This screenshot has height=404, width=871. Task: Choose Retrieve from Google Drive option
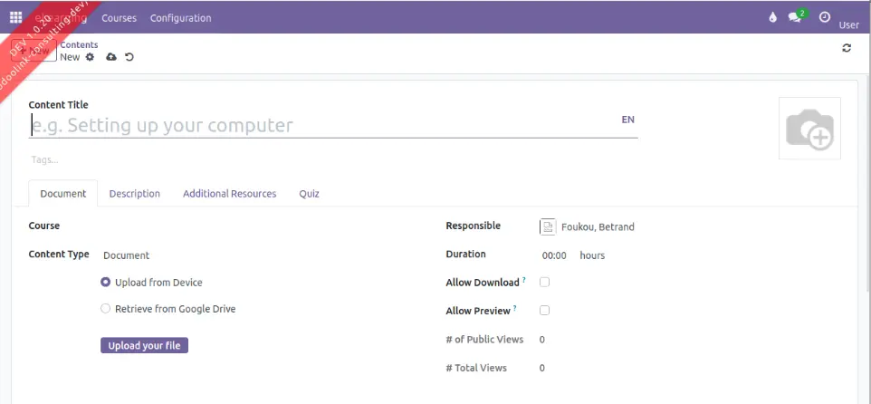pos(106,309)
